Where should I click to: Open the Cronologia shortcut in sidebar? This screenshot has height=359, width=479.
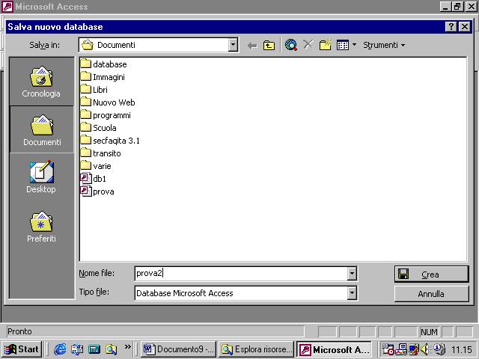41,82
